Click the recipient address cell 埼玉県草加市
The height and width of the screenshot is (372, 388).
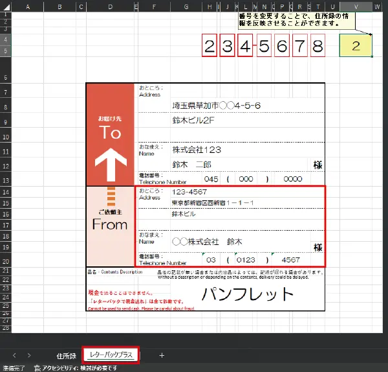(x=215, y=105)
